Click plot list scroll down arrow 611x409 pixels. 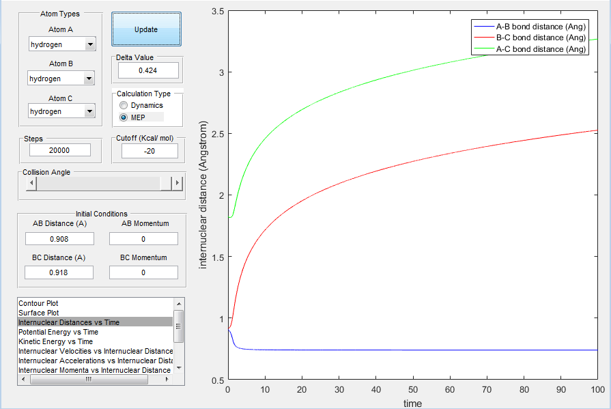(x=179, y=367)
